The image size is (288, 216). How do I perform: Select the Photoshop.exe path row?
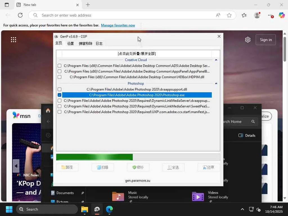(137, 95)
